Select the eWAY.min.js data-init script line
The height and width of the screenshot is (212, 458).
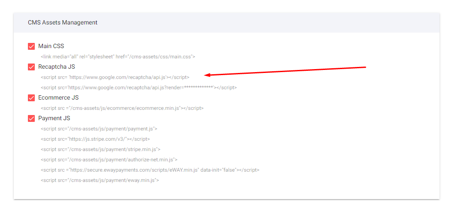(x=150, y=170)
